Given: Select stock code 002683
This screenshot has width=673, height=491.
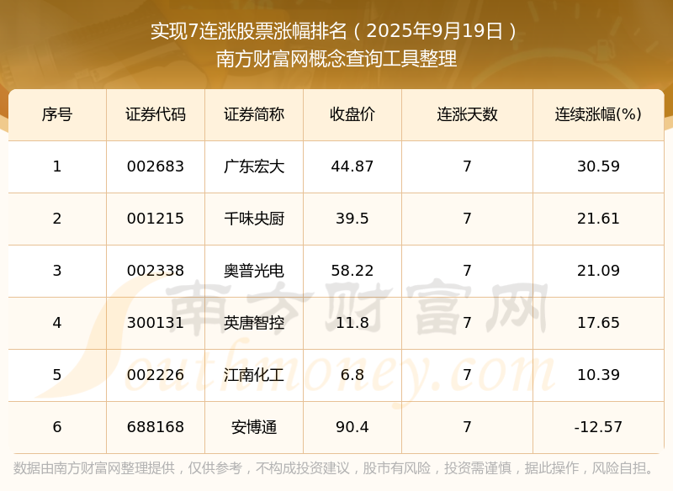Looking at the screenshot, I should click(156, 166).
